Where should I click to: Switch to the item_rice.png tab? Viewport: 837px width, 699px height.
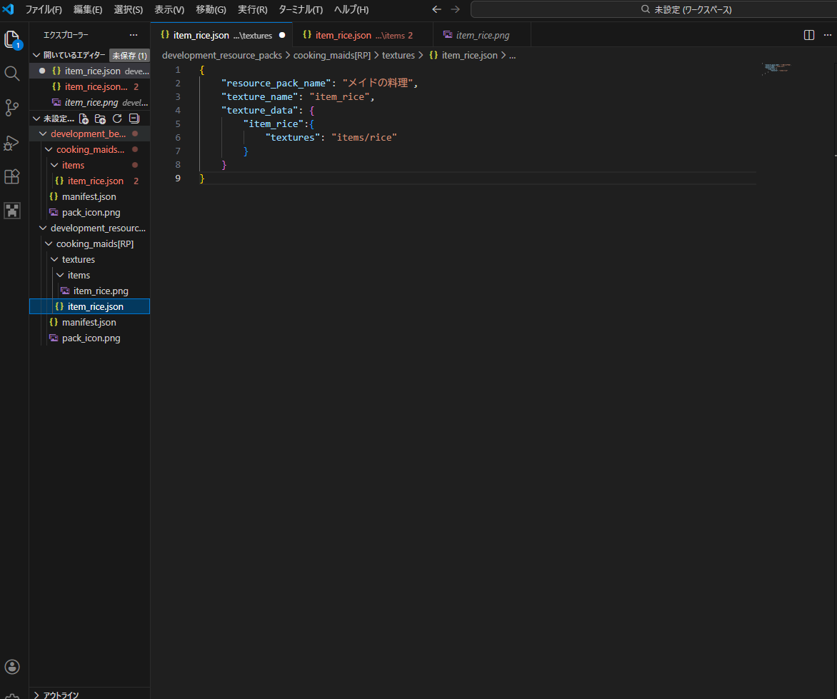point(482,35)
